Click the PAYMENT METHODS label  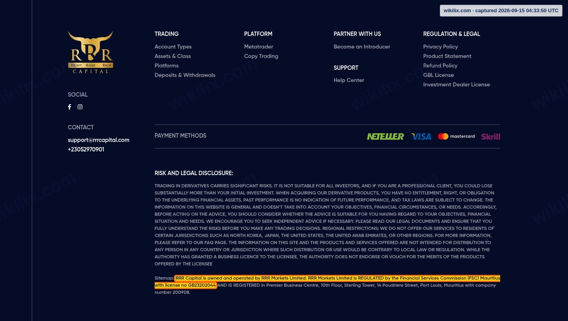pos(180,136)
